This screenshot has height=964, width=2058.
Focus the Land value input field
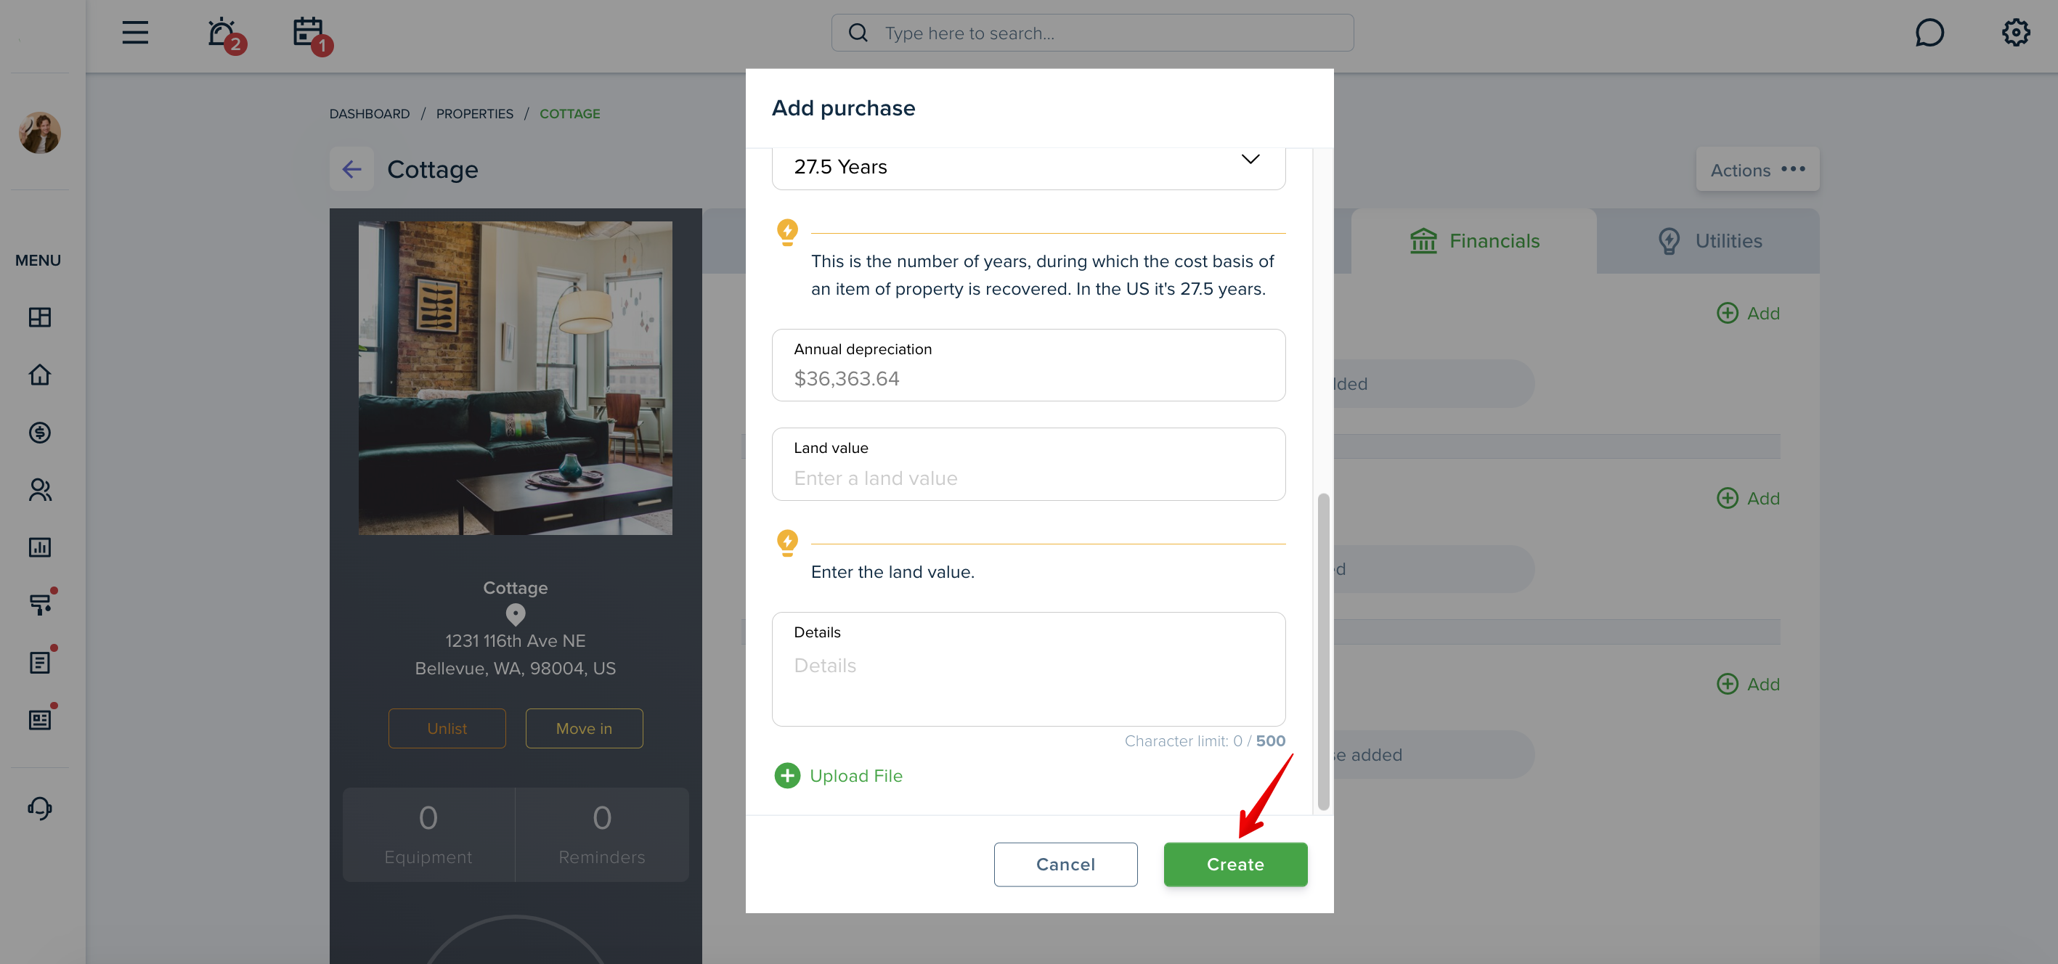tap(1028, 464)
